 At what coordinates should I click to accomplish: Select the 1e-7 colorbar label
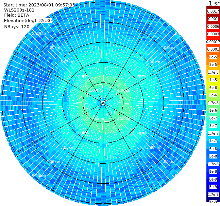click(x=213, y=141)
